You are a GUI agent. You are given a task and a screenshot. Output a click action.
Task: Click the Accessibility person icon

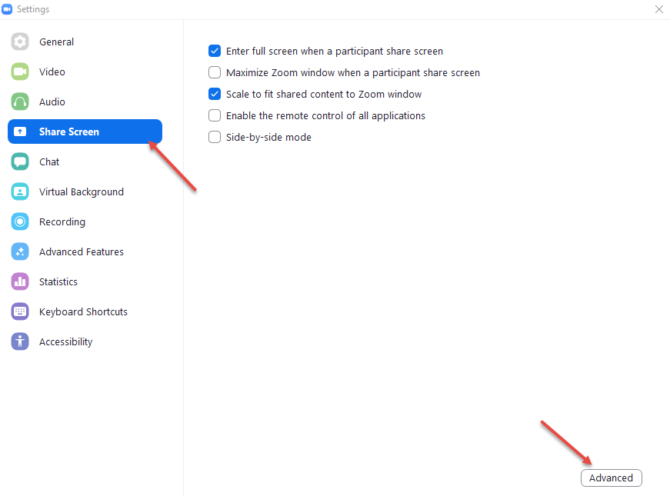point(19,341)
